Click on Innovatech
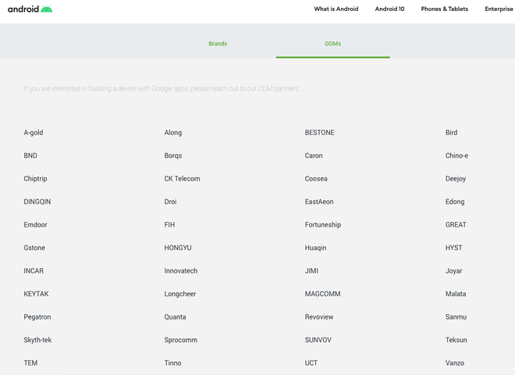The width and height of the screenshot is (515, 375). click(181, 271)
